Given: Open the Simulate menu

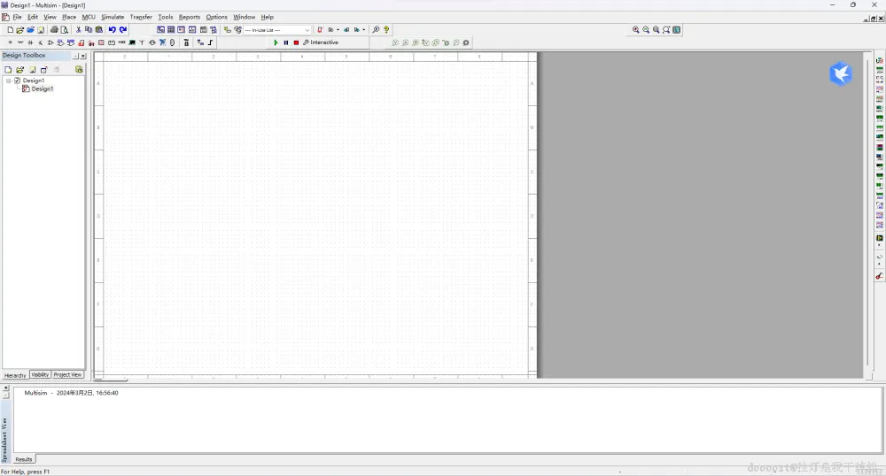Looking at the screenshot, I should click(113, 17).
